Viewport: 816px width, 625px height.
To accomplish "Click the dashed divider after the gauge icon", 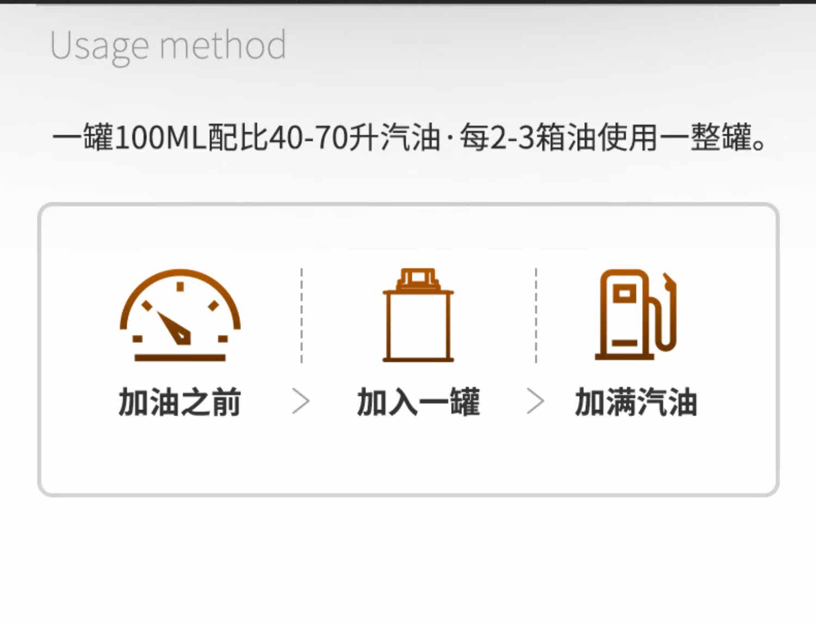I will tap(301, 314).
